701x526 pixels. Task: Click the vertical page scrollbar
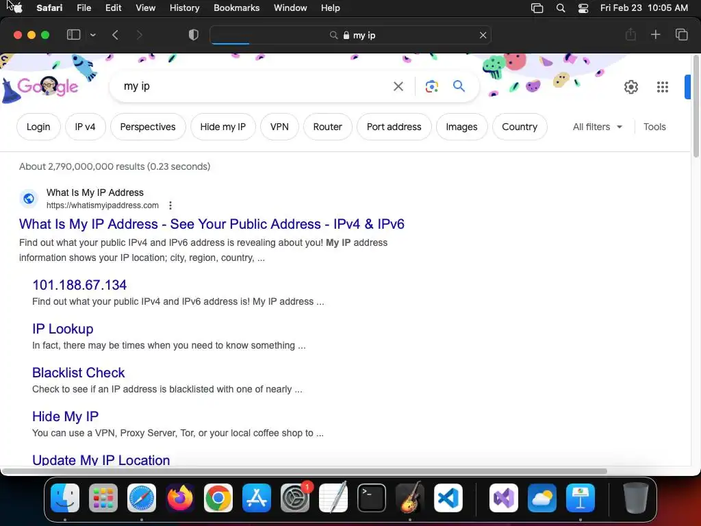[696, 106]
